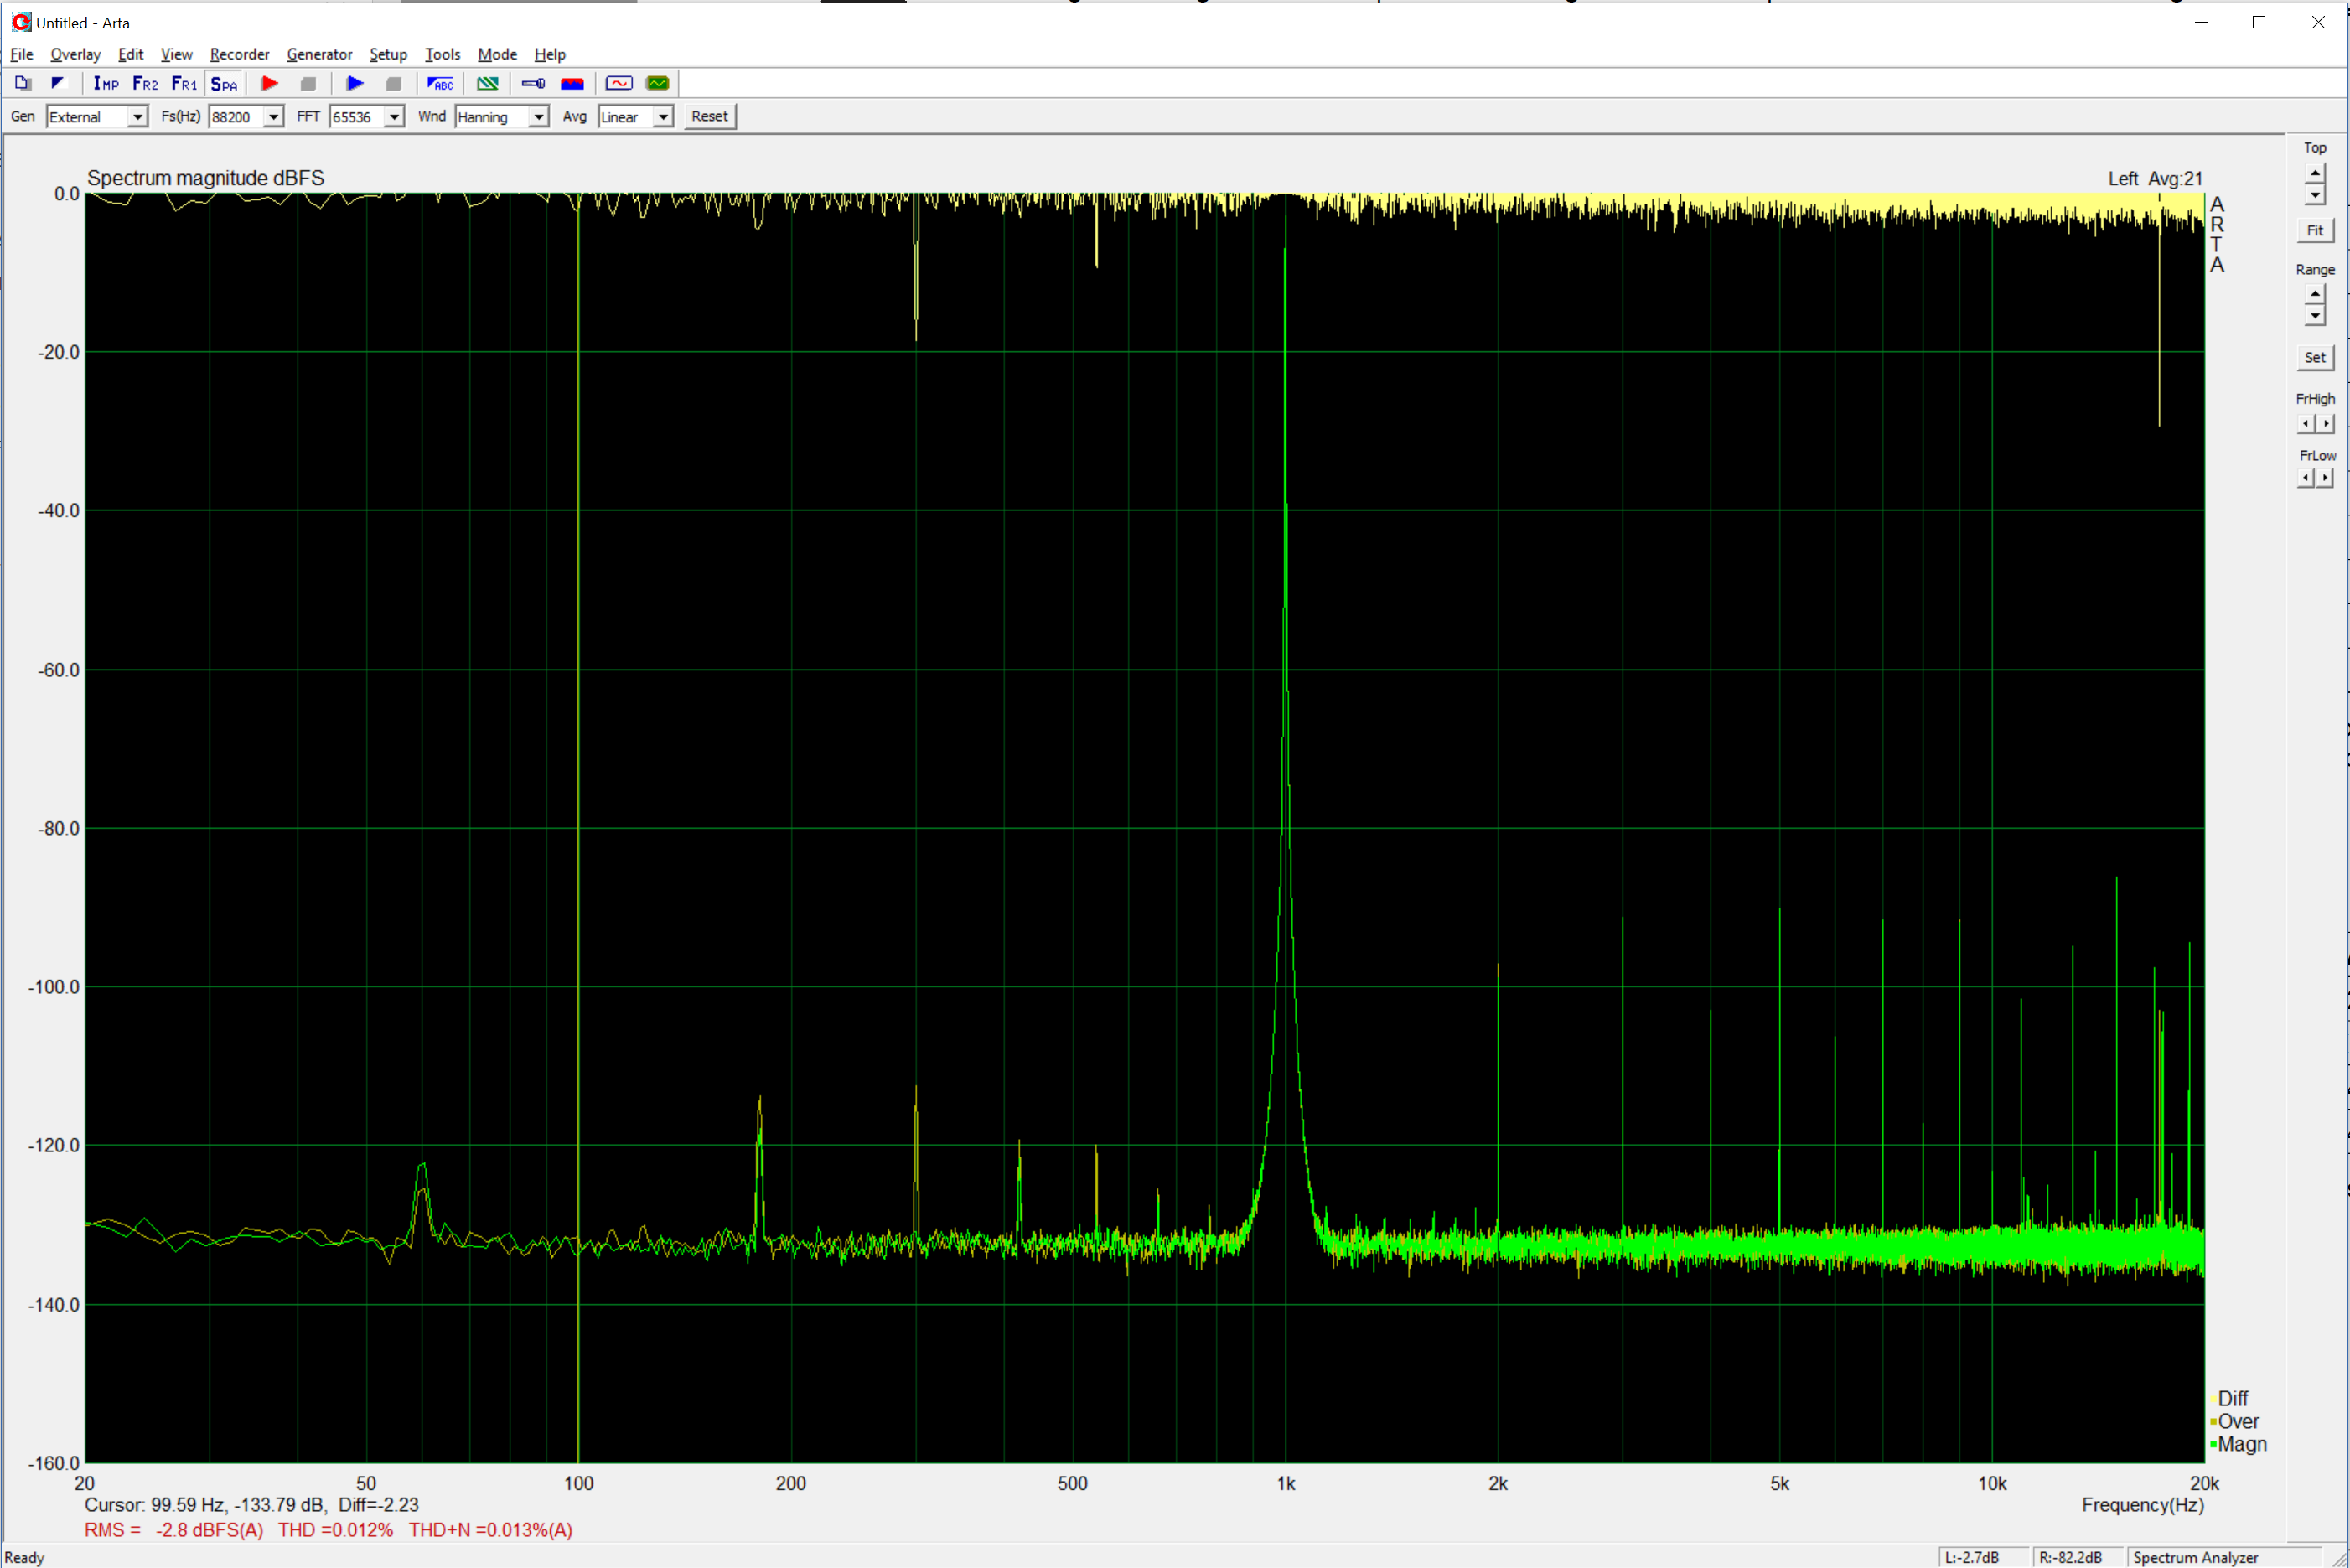Start the generator with the blue play icon

(x=354, y=84)
